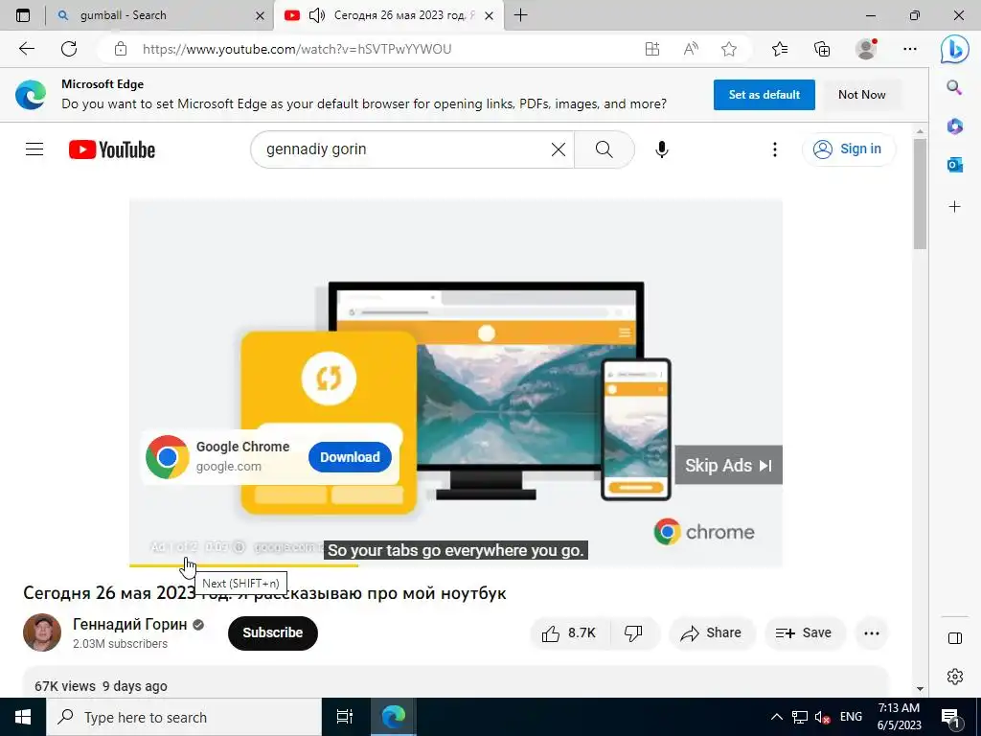Open the Edge sidebar search icon
The image size is (981, 736).
(954, 87)
